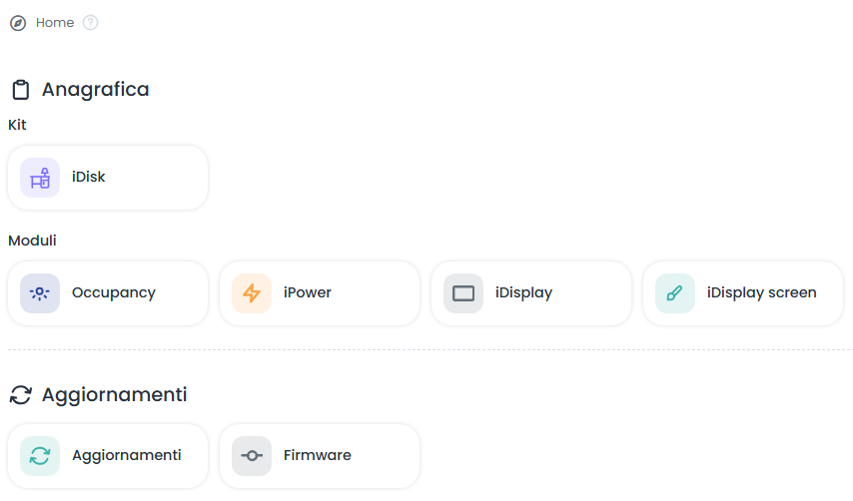Click the gray Firmware commit icon
Viewport: 853px width, 501px height.
252,456
